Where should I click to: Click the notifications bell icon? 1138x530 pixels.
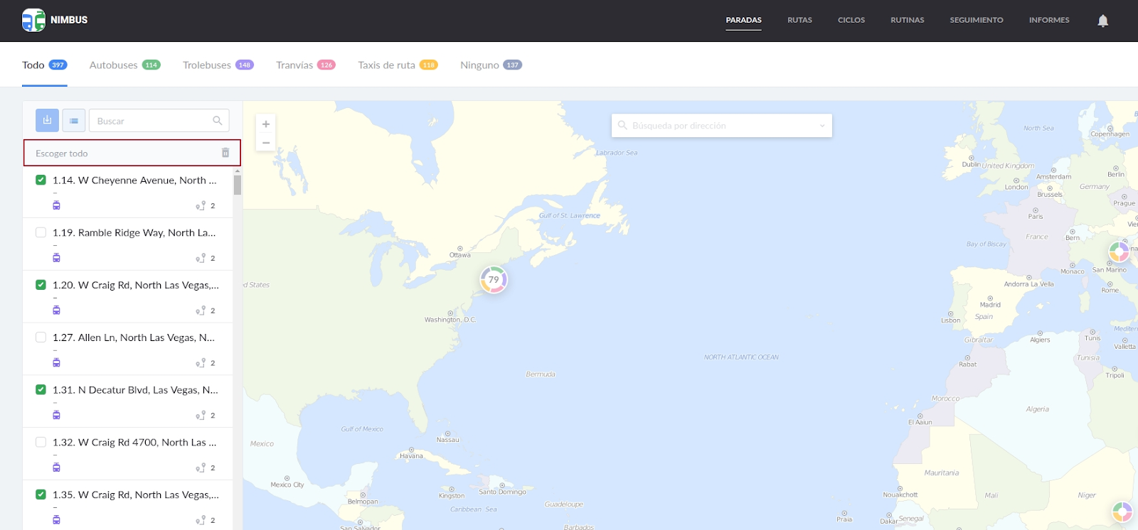[x=1102, y=21]
